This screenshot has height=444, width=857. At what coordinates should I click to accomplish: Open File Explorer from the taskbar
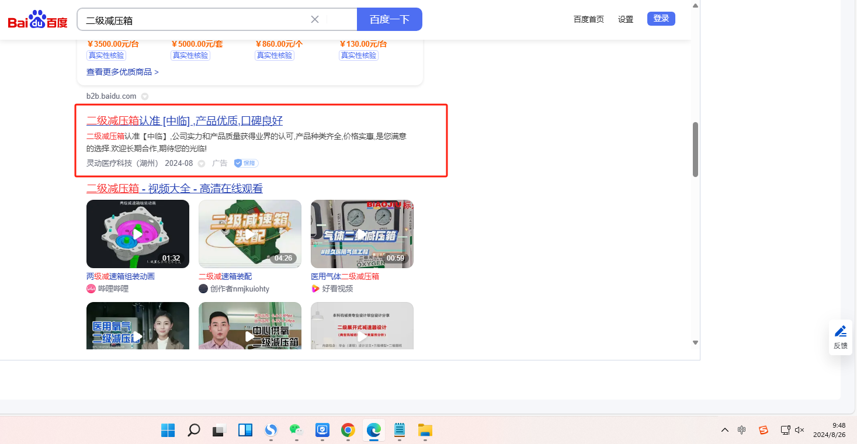[425, 431]
